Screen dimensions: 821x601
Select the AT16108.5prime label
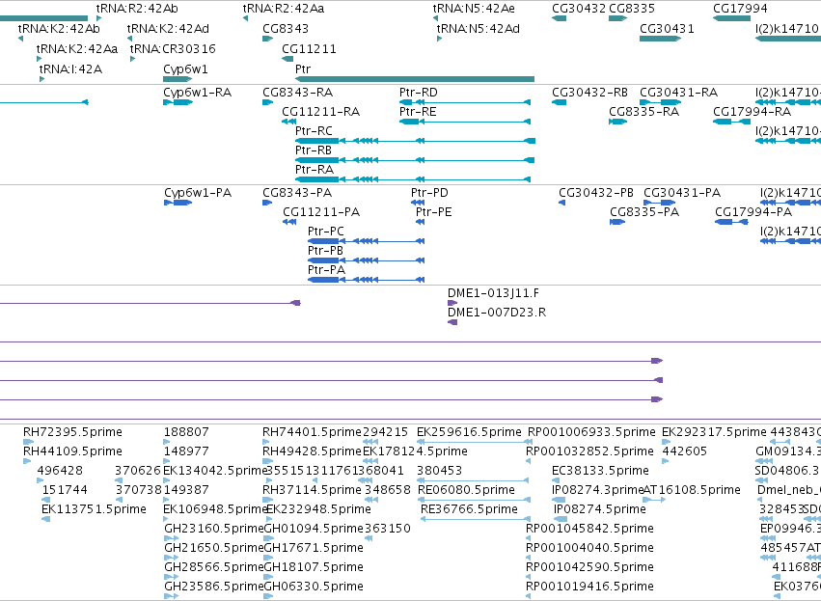tap(692, 489)
